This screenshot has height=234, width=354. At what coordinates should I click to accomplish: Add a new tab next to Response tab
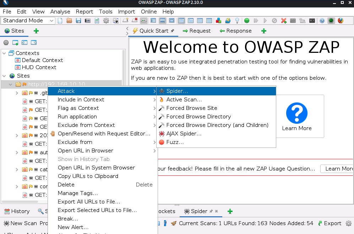click(264, 31)
